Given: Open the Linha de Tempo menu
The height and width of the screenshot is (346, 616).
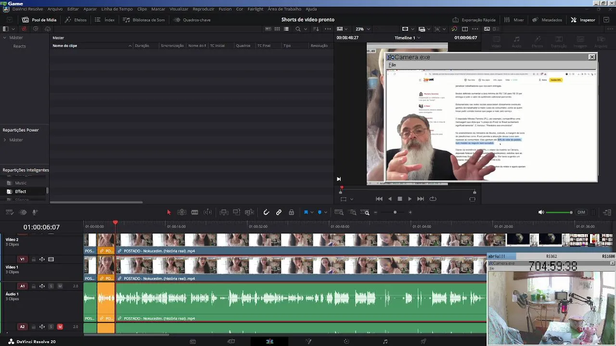Looking at the screenshot, I should [117, 9].
